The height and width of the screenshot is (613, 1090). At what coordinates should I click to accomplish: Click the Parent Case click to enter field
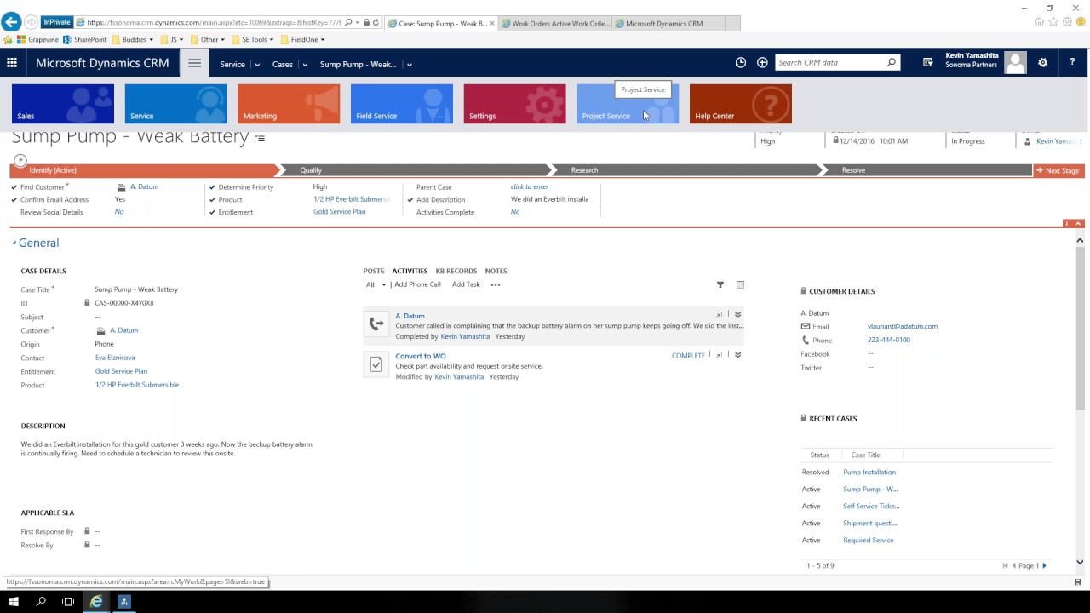pos(530,186)
